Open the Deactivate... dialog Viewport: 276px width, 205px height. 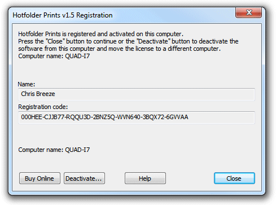84,178
